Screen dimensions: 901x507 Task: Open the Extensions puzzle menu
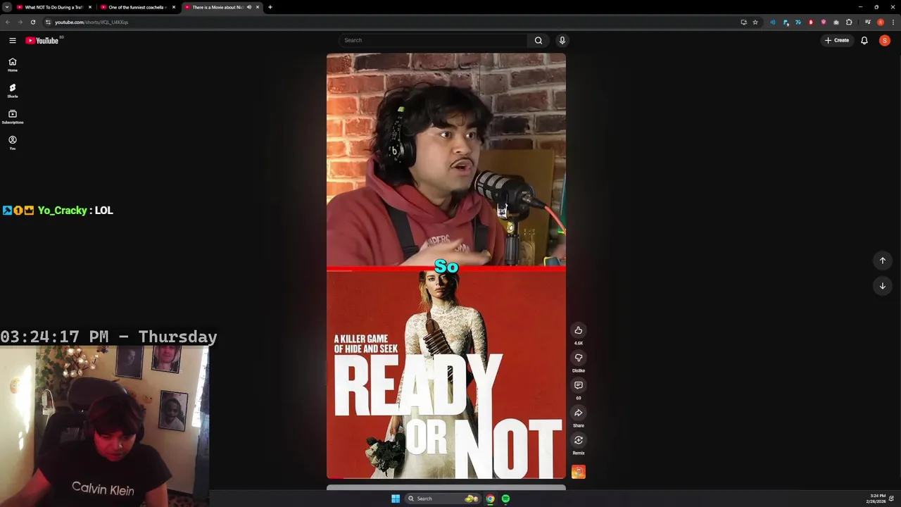[849, 22]
